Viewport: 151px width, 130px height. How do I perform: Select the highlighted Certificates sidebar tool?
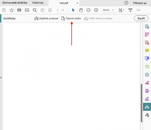coord(147,107)
